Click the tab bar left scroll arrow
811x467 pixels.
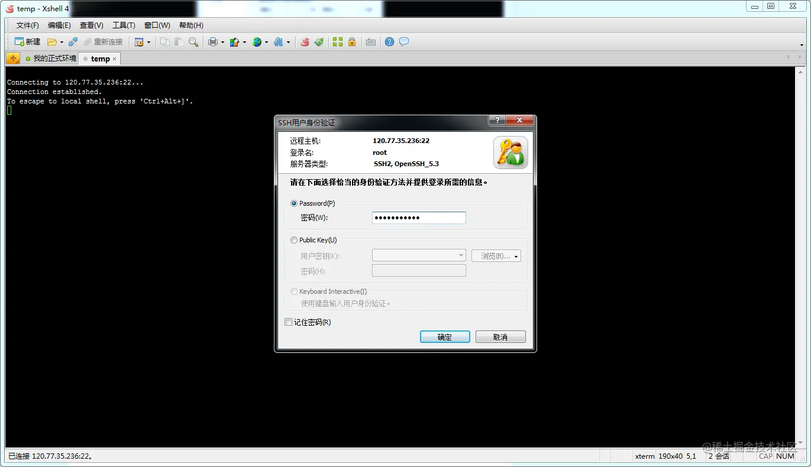click(789, 57)
